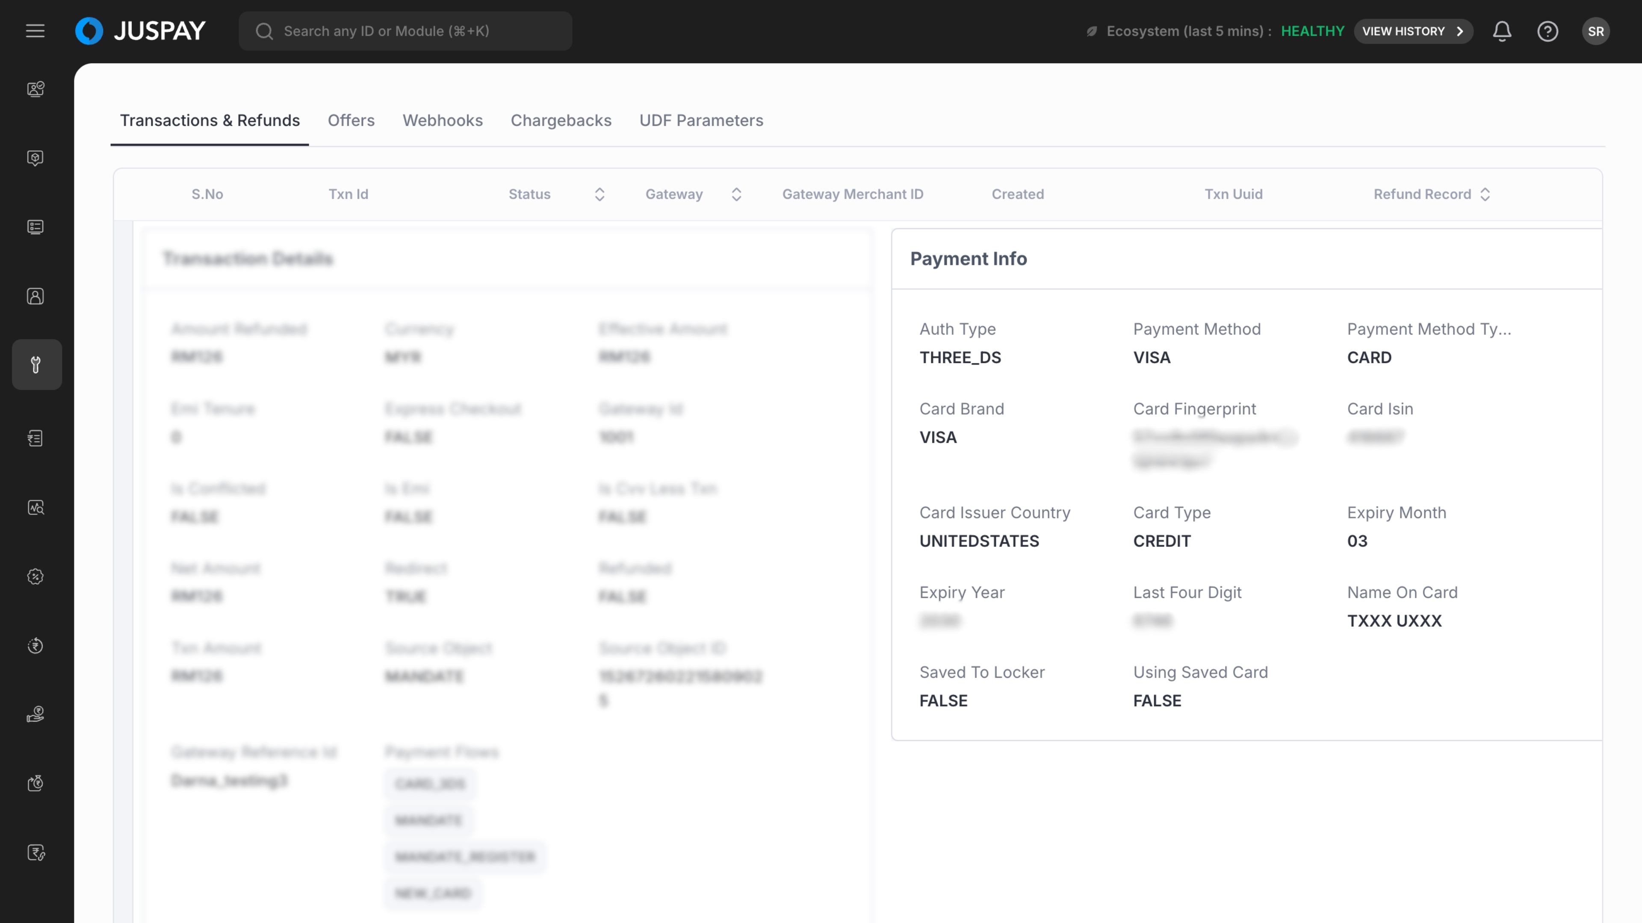Open the user-verified sidebar icon
Image resolution: width=1642 pixels, height=923 pixels.
point(35,88)
